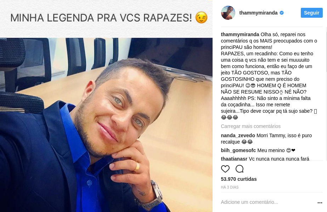Click the winking emoji in photo header

(x=201, y=17)
